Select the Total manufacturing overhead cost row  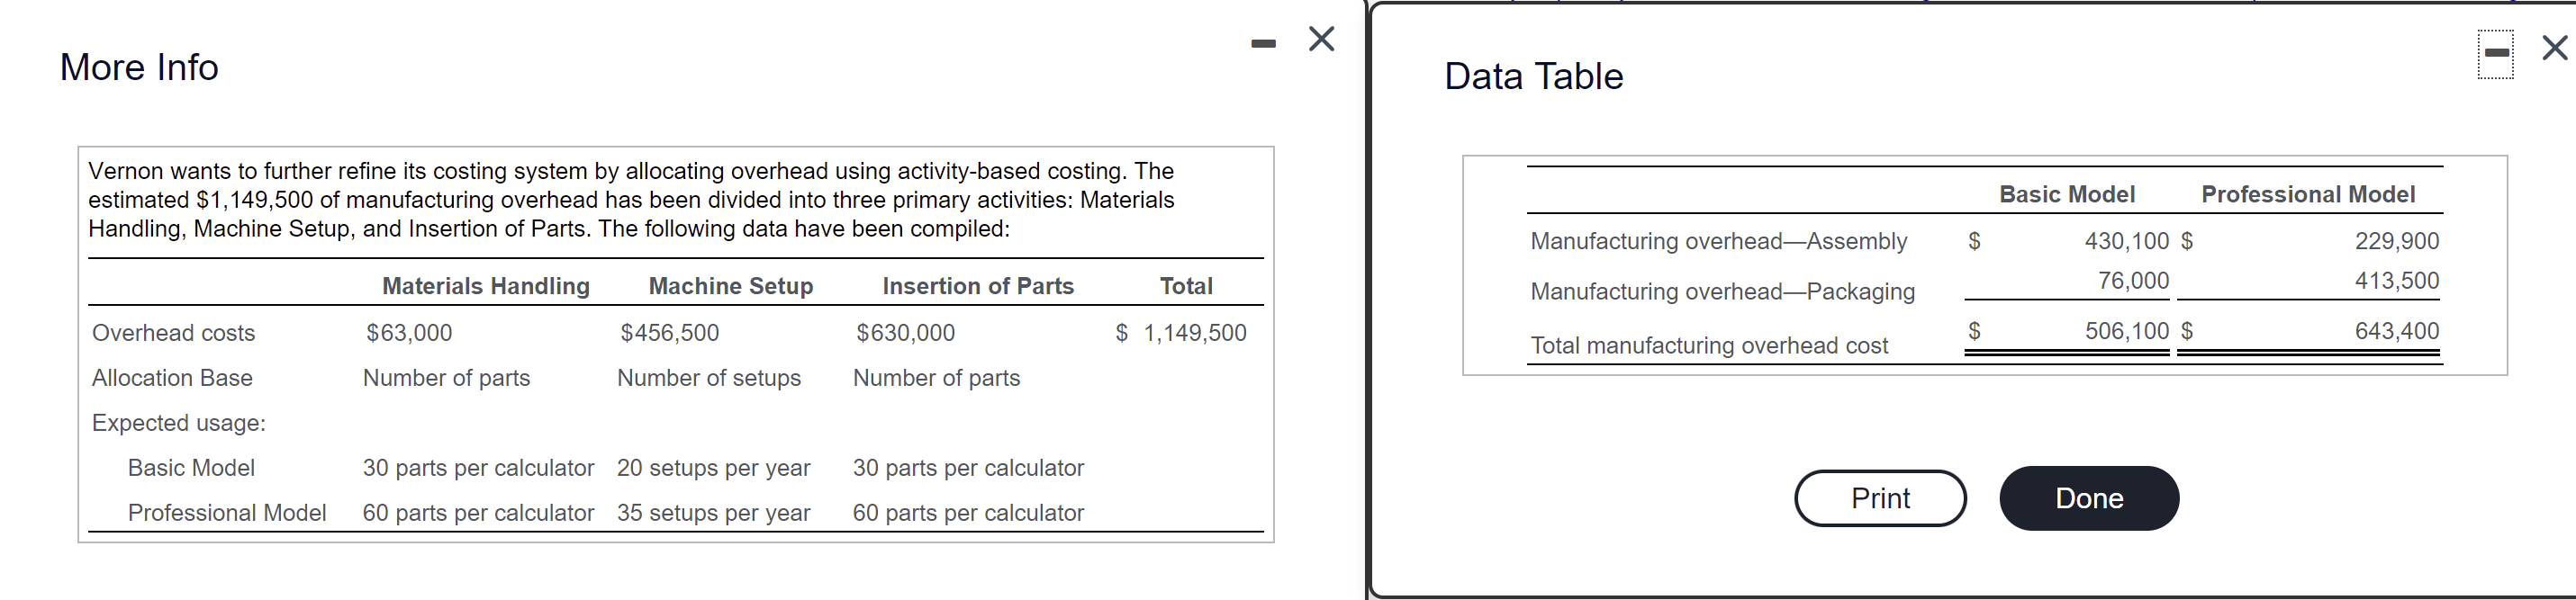pyautogui.click(x=1709, y=345)
